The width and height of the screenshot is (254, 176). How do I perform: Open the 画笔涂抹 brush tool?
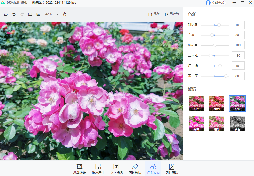pyautogui.click(x=135, y=168)
